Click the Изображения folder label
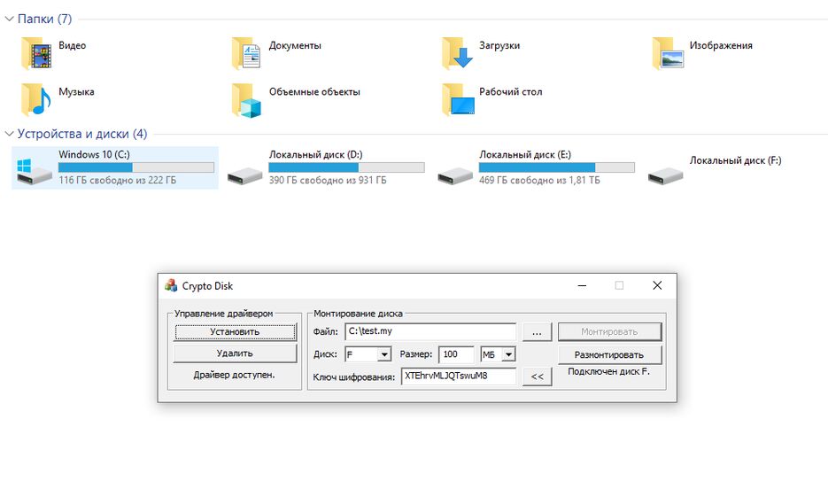This screenshot has height=497, width=828. click(x=721, y=45)
